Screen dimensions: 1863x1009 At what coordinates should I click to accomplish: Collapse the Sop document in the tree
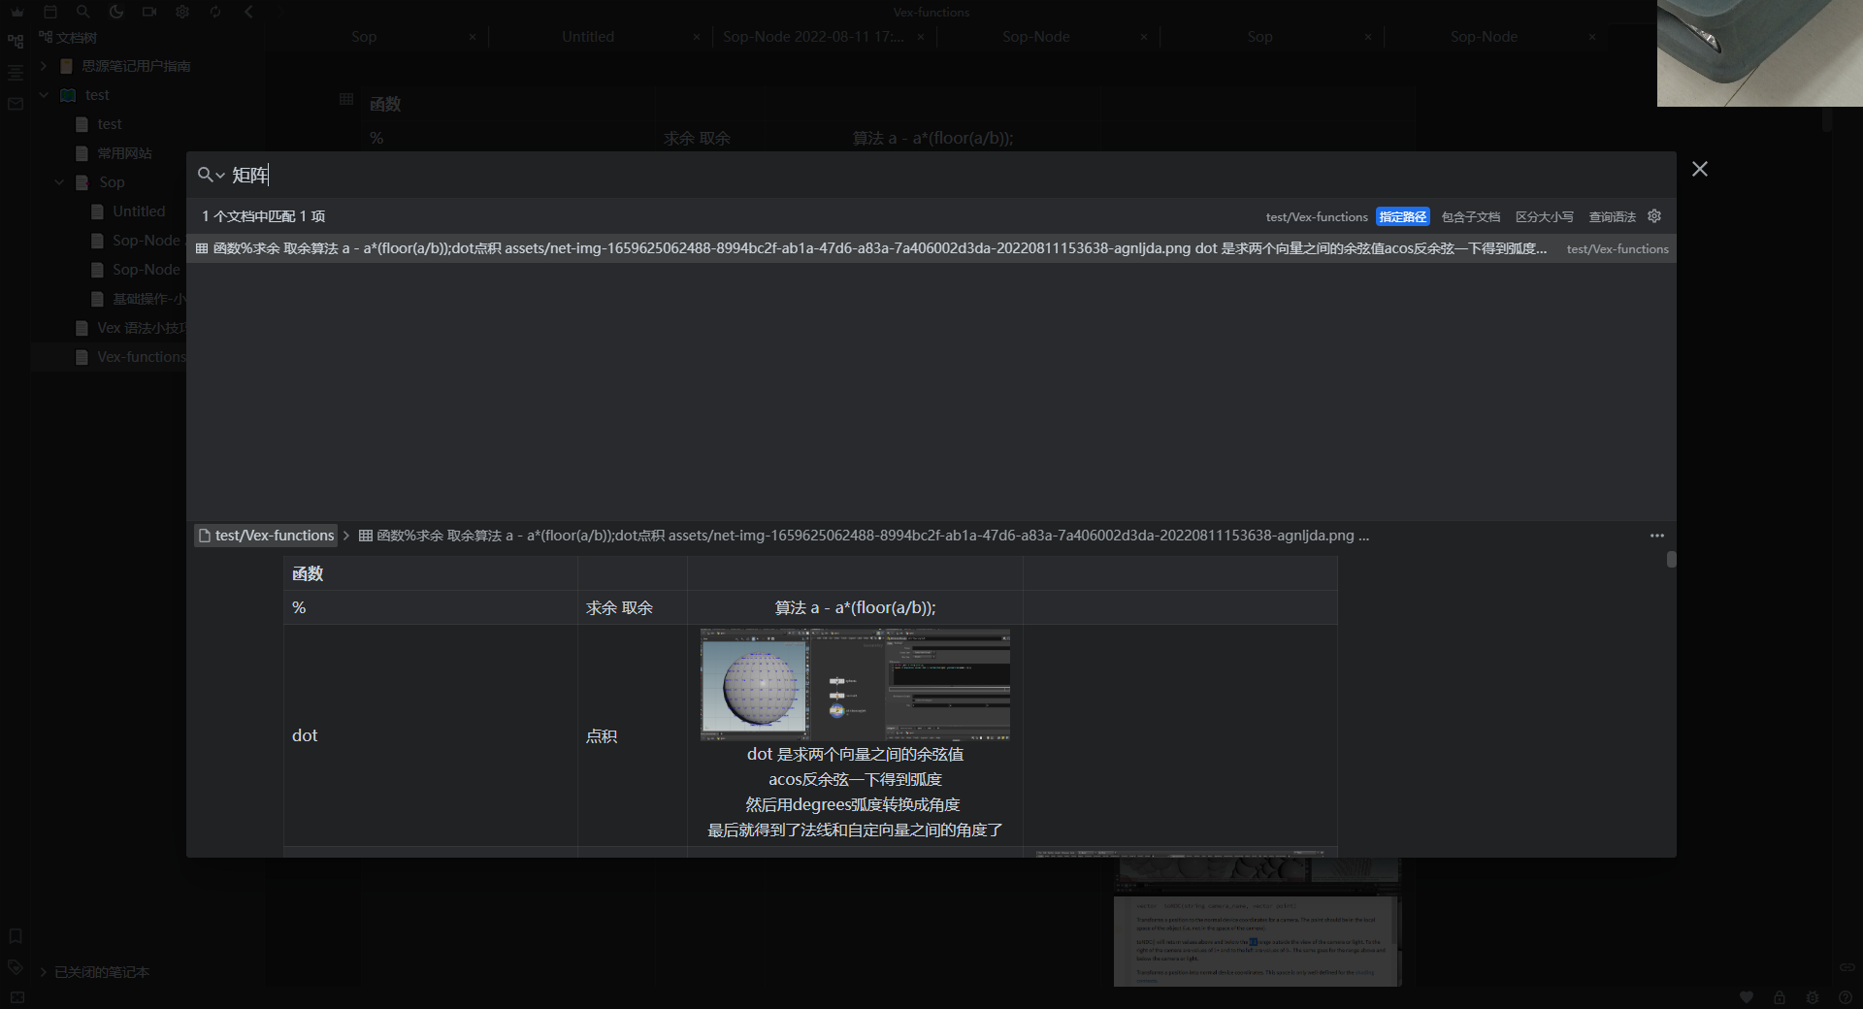(x=59, y=182)
